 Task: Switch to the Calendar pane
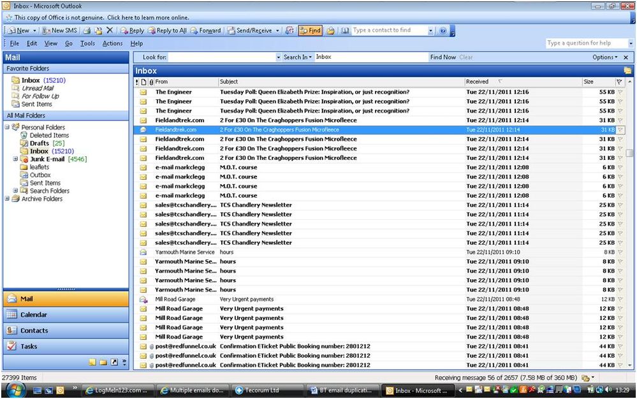pos(66,315)
